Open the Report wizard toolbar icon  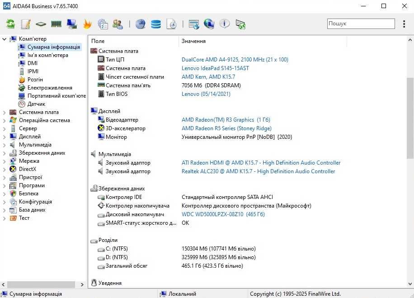pos(26,24)
